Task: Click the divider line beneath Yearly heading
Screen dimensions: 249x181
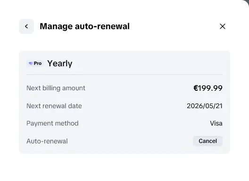Action: point(124,74)
